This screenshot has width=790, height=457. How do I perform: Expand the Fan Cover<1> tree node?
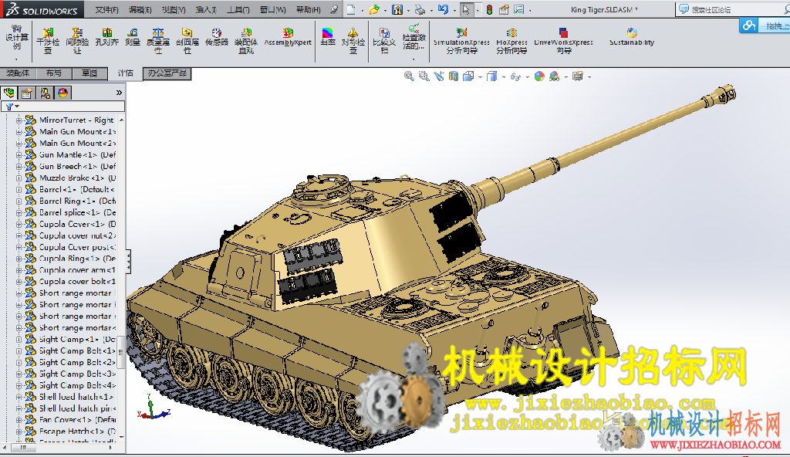(x=19, y=420)
